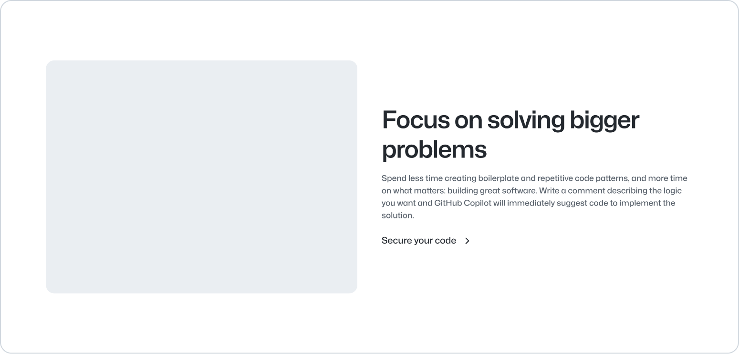Click the word solution ending the paragraph
739x354 pixels.
pos(397,216)
